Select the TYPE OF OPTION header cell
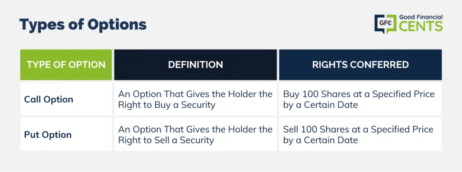462x172 pixels. point(66,65)
